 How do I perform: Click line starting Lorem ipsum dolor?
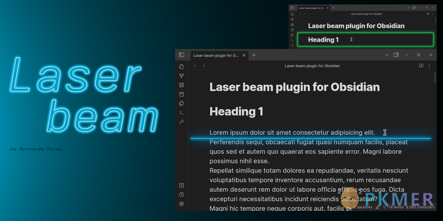click(x=292, y=133)
